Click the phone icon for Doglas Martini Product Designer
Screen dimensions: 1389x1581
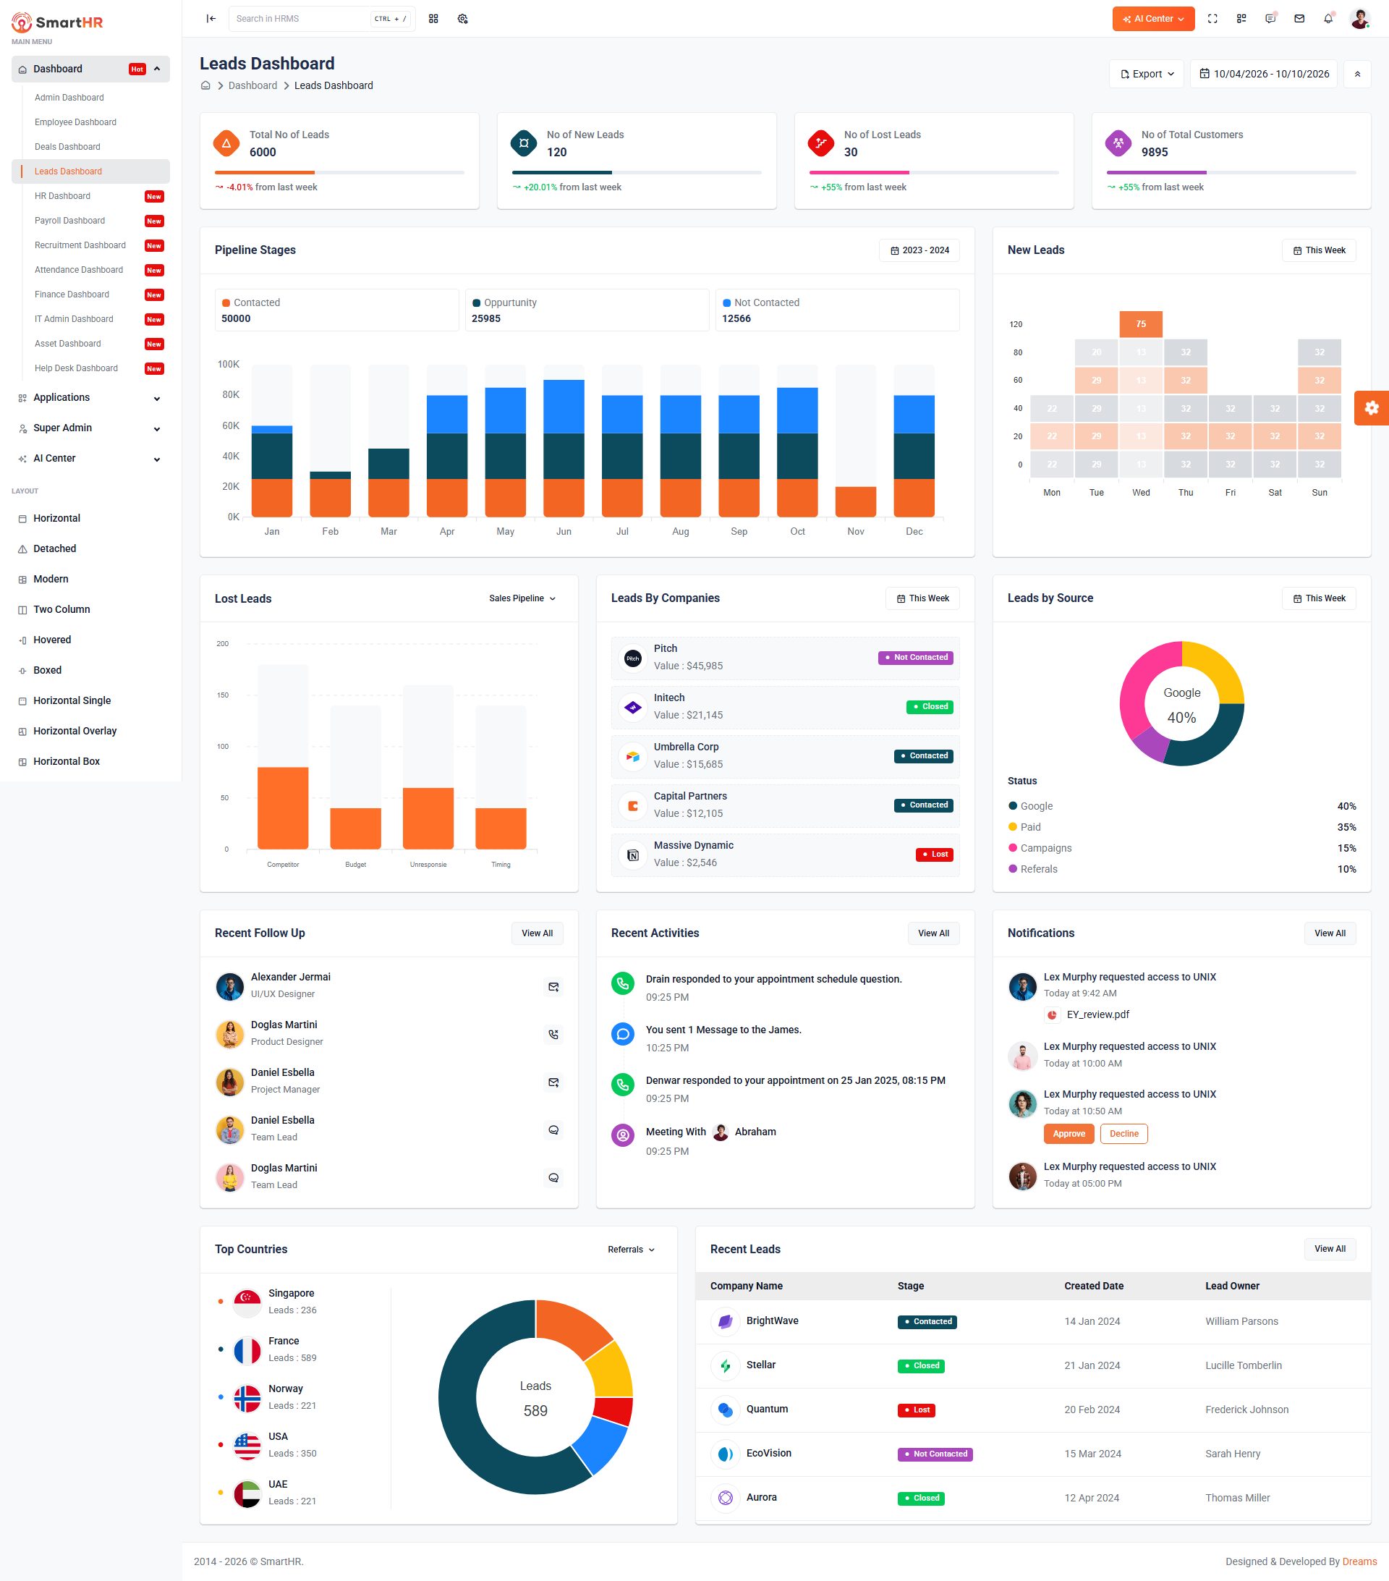(x=553, y=1034)
